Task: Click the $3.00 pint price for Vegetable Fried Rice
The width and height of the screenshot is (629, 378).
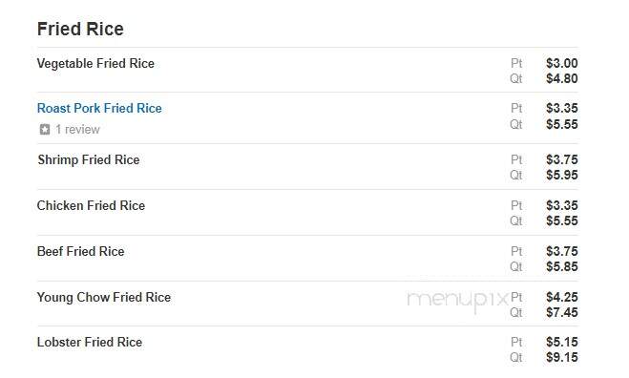Action: tap(561, 63)
